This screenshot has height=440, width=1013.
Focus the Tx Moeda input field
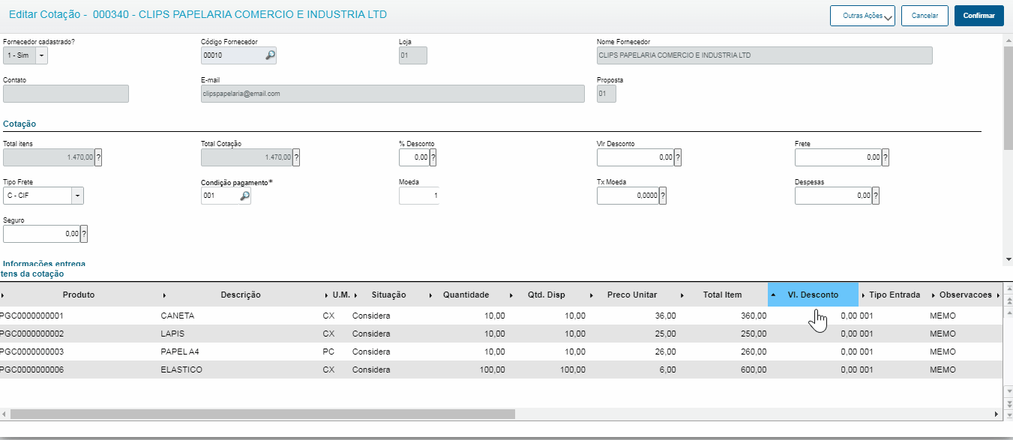628,196
